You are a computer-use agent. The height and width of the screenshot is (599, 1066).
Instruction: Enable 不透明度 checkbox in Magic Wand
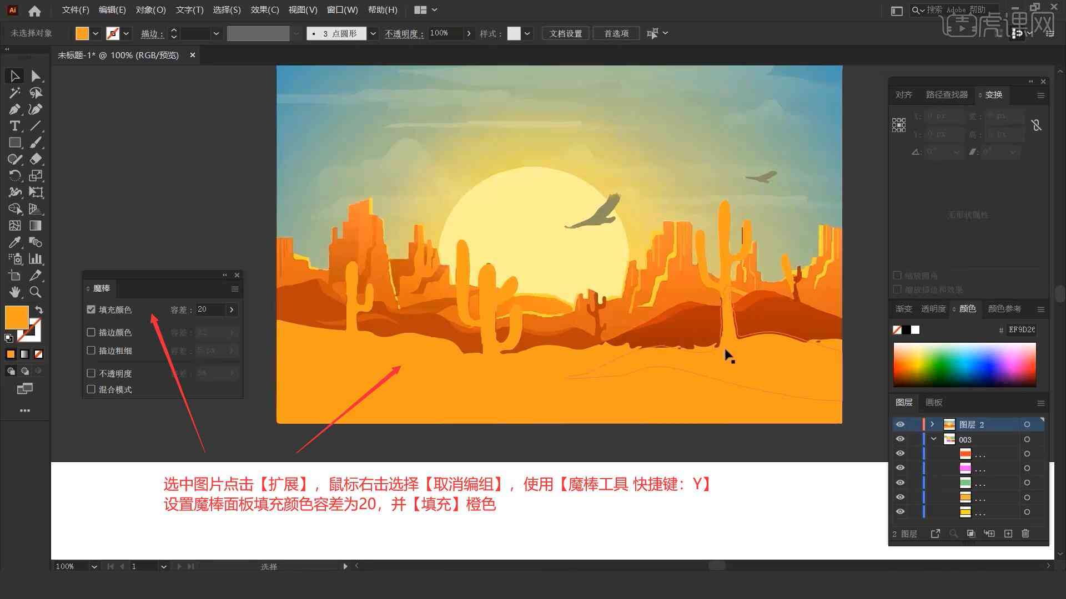click(91, 373)
